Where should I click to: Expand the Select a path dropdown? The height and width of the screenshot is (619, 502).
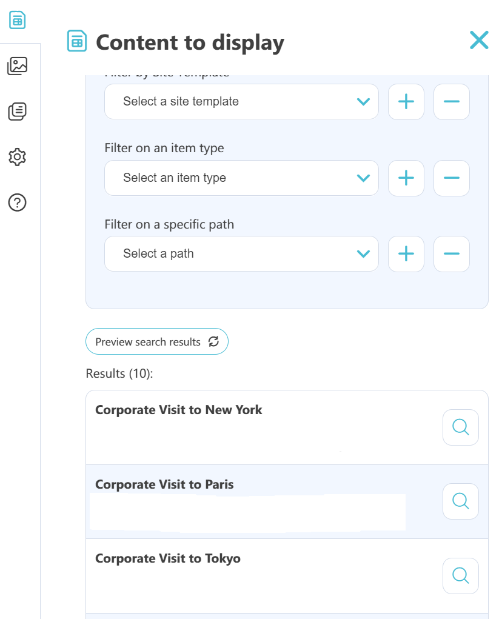[241, 254]
